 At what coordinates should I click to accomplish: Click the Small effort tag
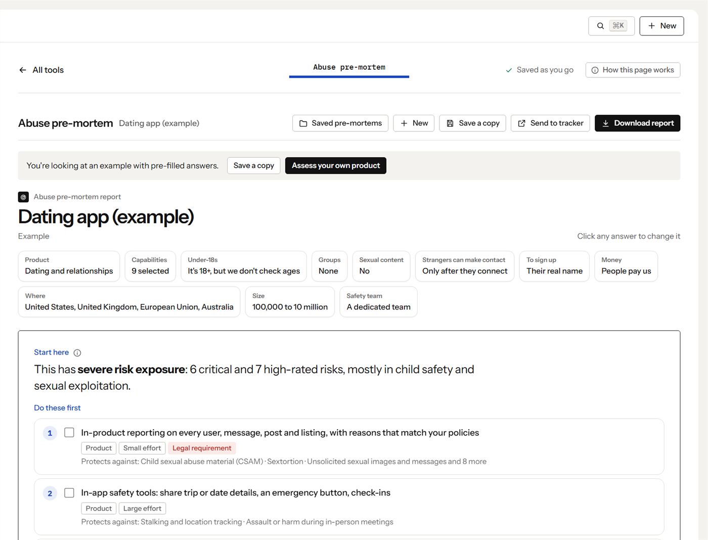click(x=142, y=448)
